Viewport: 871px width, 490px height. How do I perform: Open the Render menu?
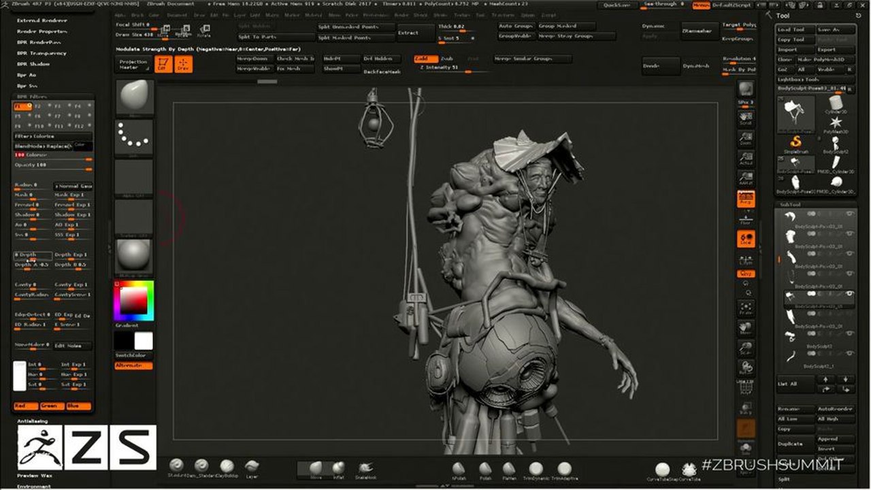401,14
